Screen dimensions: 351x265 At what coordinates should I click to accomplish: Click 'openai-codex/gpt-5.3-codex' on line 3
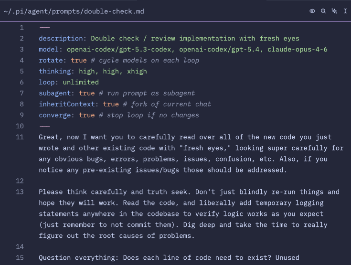(x=119, y=50)
